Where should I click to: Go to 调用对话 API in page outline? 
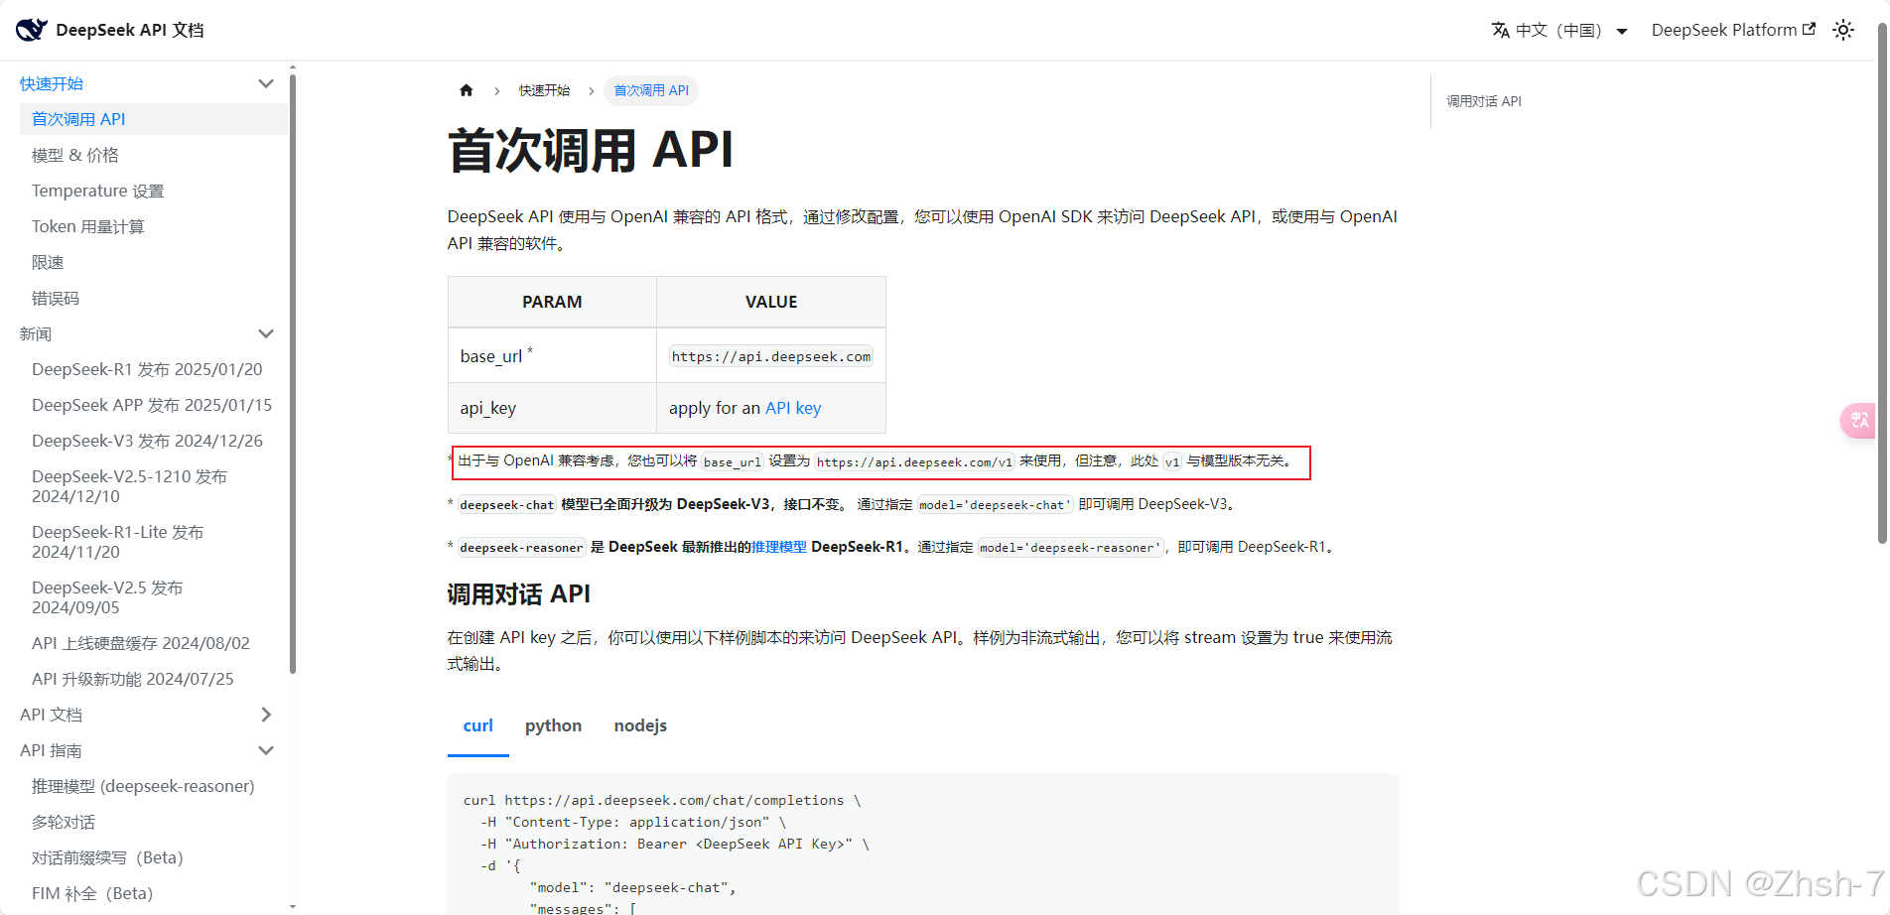click(x=1484, y=101)
